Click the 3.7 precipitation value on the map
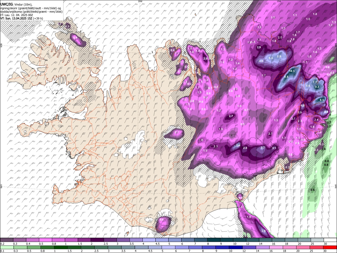 262,148
